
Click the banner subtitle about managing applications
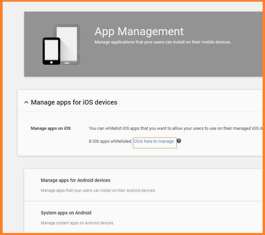pos(163,42)
